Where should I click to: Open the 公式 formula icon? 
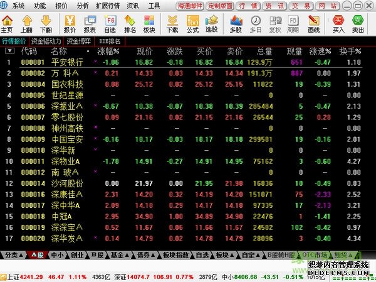pyautogui.click(x=192, y=24)
